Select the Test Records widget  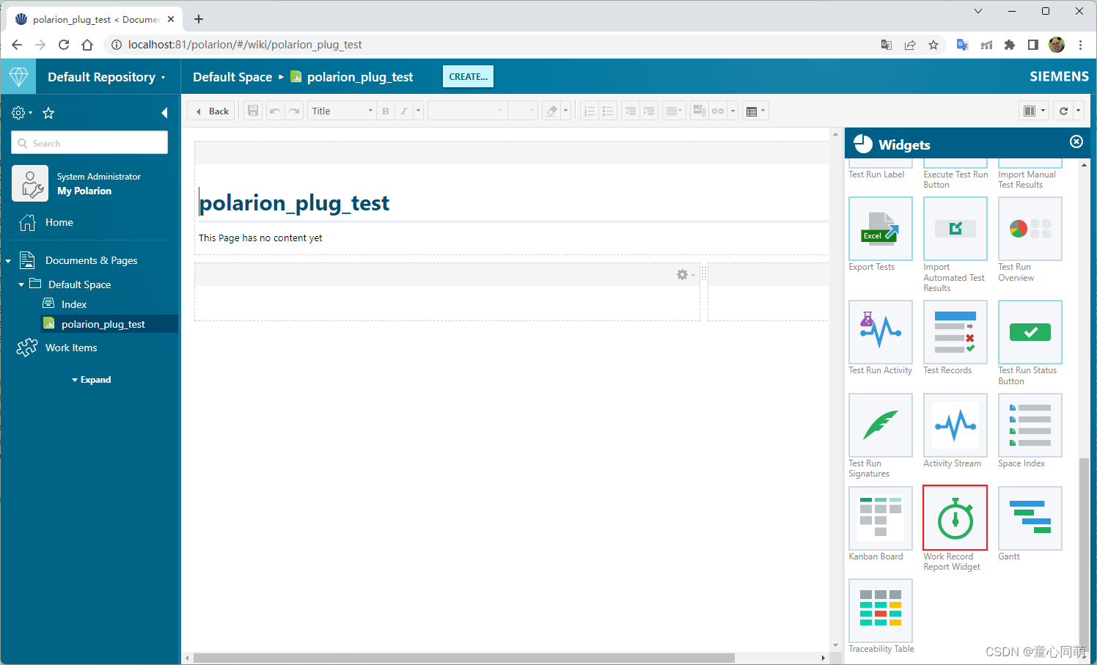(955, 332)
